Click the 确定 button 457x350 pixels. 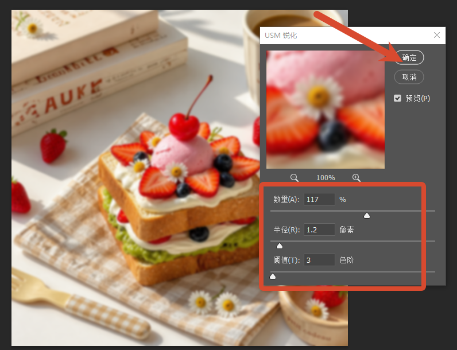click(409, 57)
